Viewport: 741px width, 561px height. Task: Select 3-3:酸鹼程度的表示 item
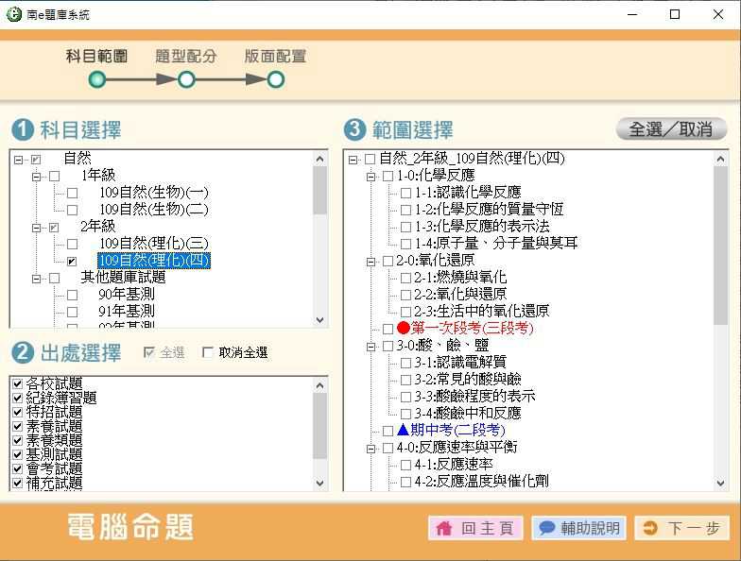474,397
